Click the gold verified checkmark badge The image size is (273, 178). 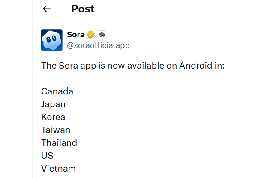(x=91, y=35)
